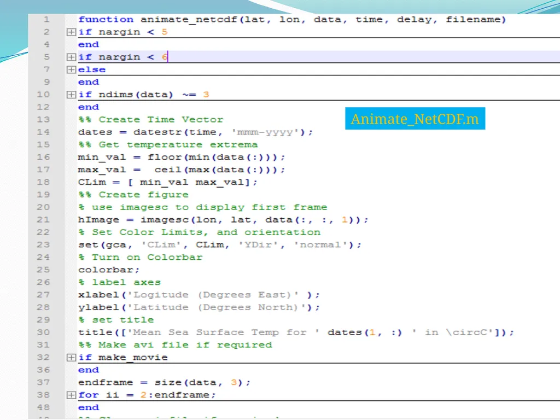Click '% use imagesc to display first frame'

pyautogui.click(x=202, y=207)
